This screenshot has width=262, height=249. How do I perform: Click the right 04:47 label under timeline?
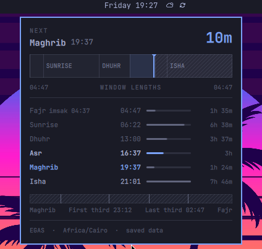[223, 88]
